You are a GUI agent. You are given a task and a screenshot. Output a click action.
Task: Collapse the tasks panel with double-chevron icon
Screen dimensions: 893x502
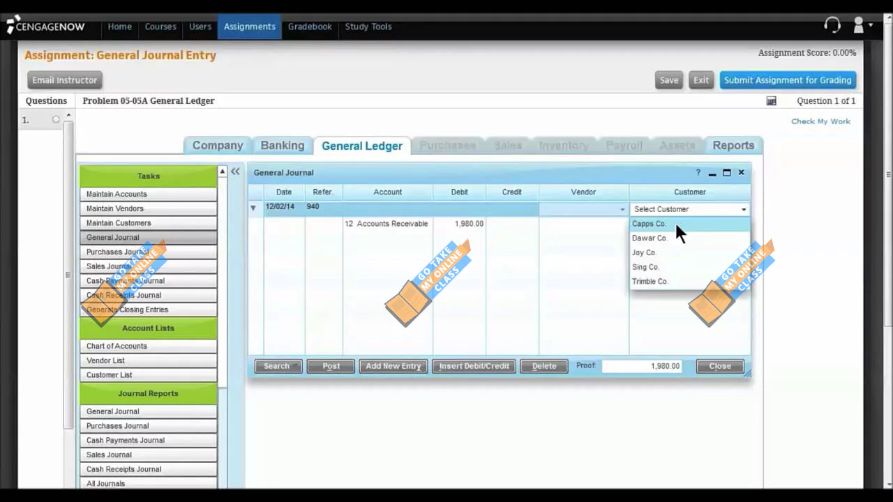(x=235, y=172)
